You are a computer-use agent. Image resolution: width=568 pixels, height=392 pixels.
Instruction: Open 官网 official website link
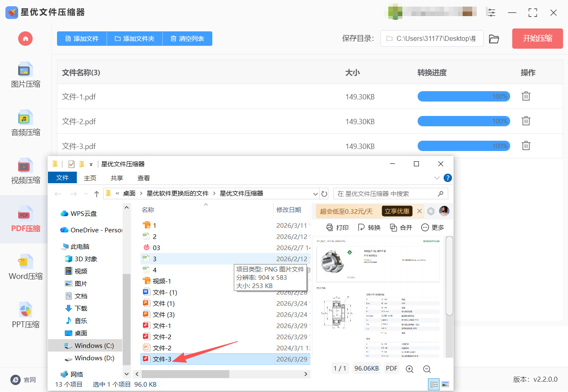pyautogui.click(x=24, y=380)
